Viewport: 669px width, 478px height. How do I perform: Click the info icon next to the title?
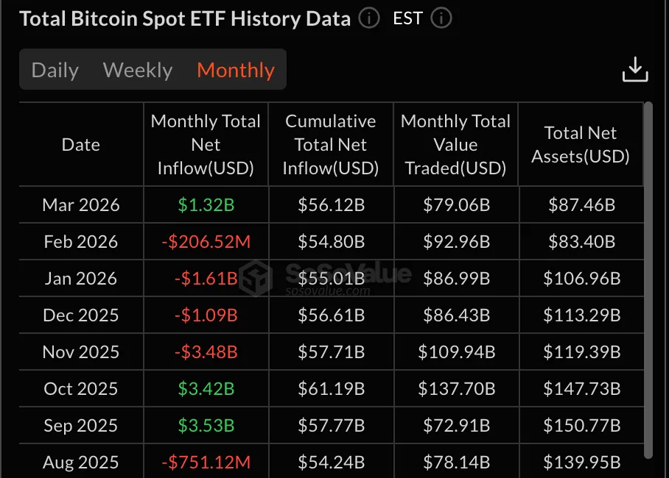pyautogui.click(x=368, y=19)
